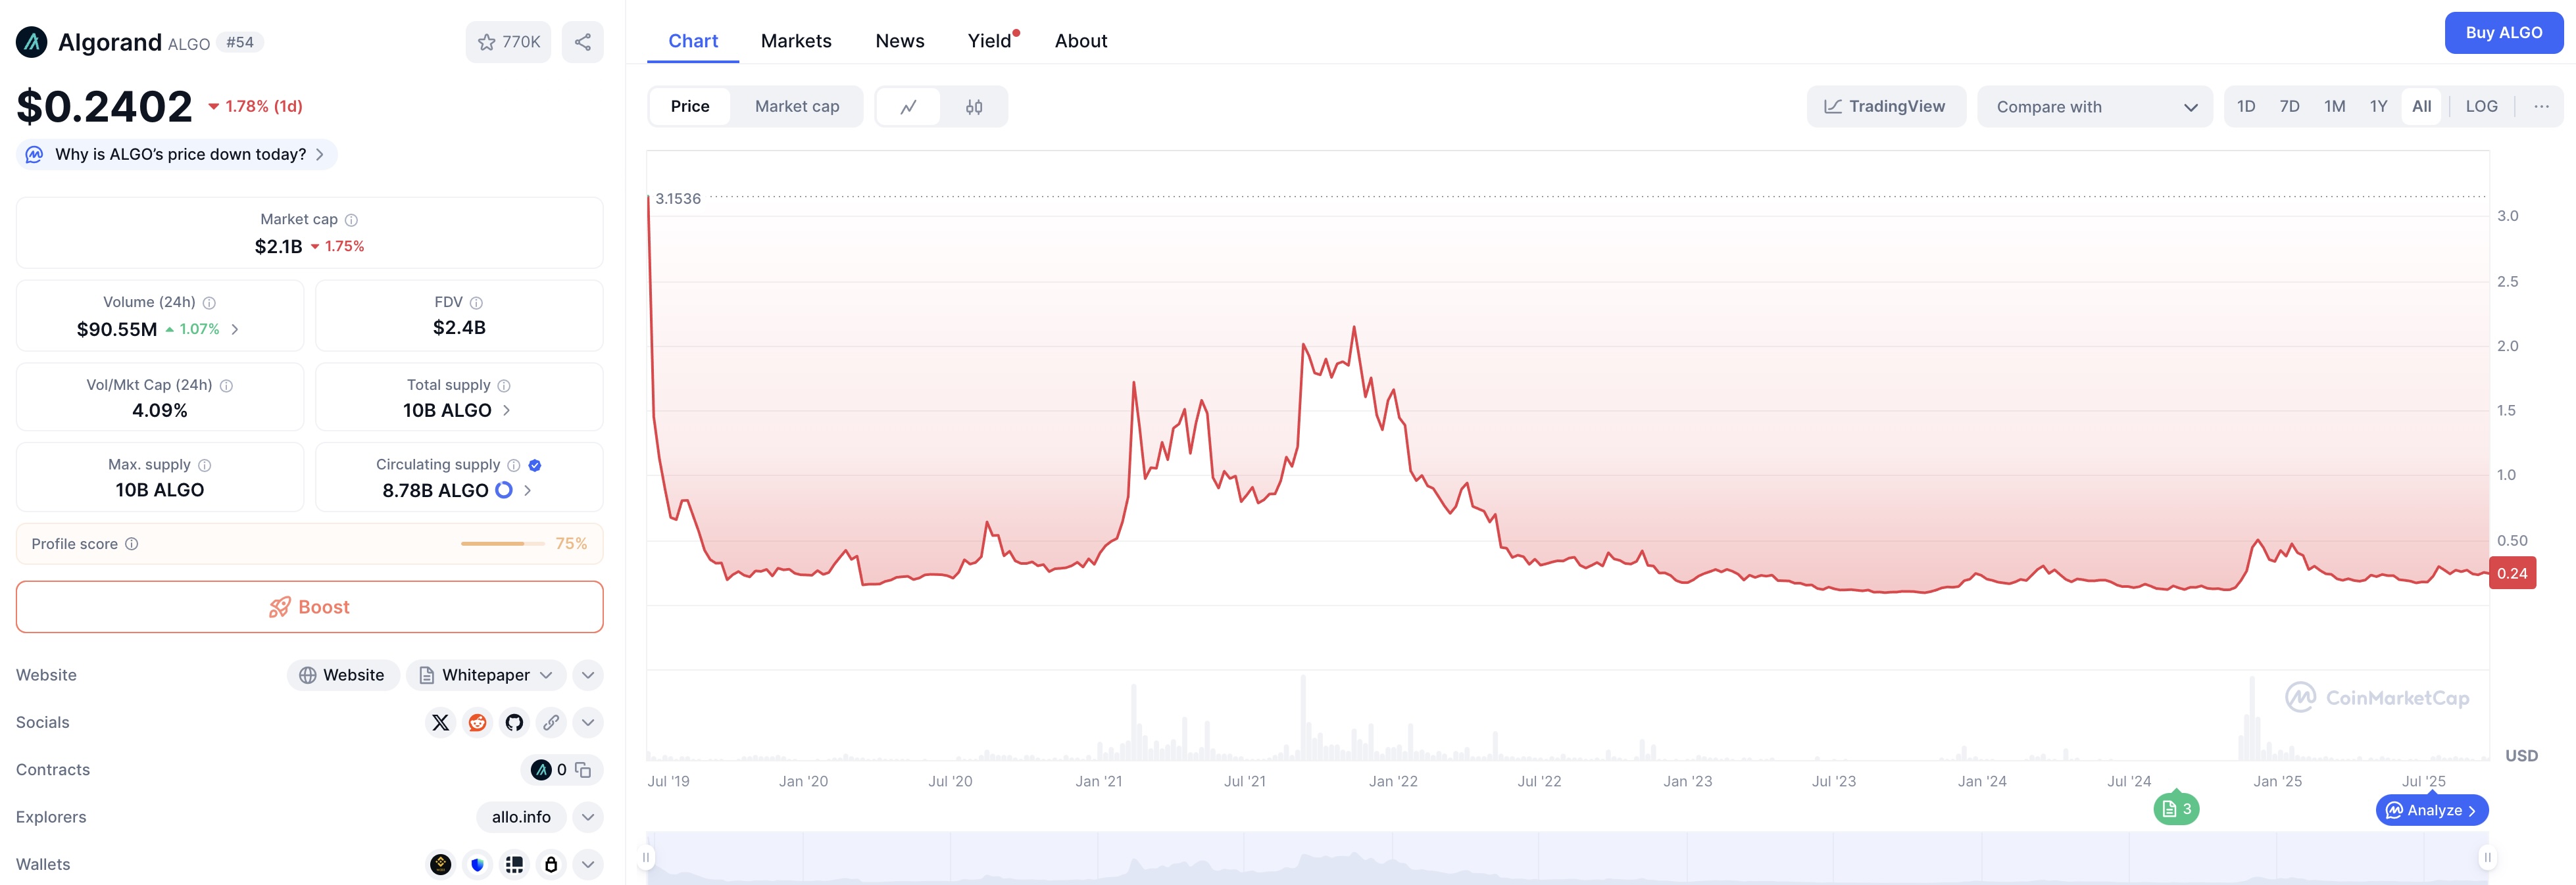Click the Buy ALGO button
This screenshot has width=2576, height=885.
pyautogui.click(x=2503, y=32)
